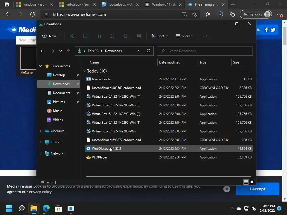Select Music in navigation pane
The width and height of the screenshot is (287, 215).
coord(57,111)
